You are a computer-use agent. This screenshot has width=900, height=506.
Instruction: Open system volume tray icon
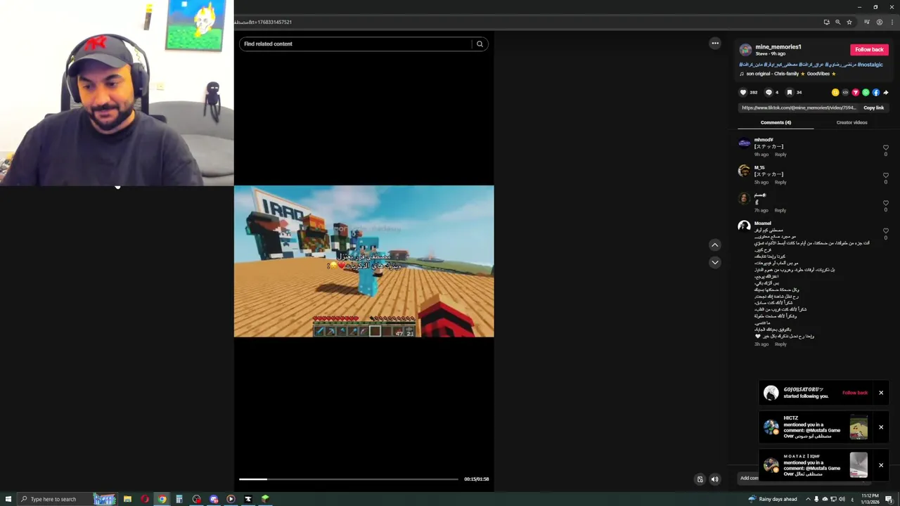point(842,499)
